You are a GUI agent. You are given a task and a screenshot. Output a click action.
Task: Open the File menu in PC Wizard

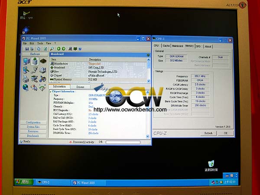point(25,43)
